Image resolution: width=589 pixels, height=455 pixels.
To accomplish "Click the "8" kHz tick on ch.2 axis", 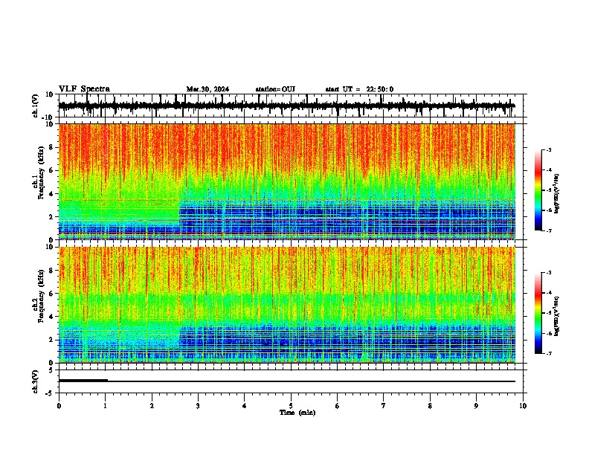I will tap(51, 271).
